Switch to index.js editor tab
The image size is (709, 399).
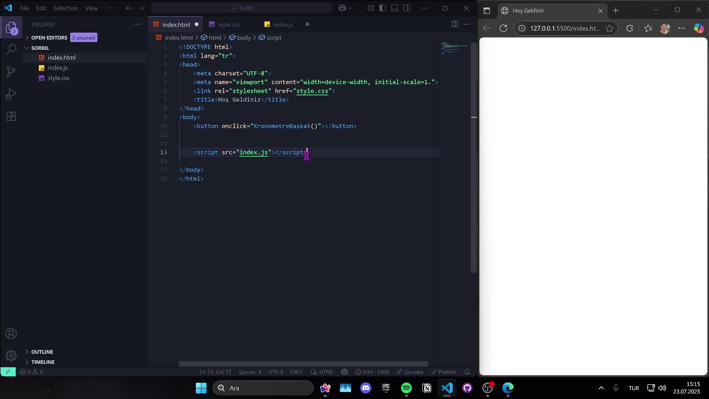[283, 25]
